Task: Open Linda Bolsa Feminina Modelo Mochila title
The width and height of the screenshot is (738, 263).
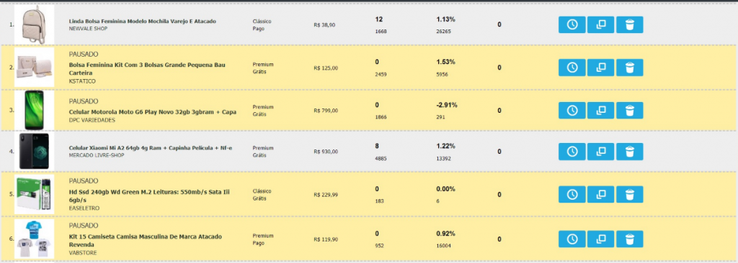Action: coord(143,22)
